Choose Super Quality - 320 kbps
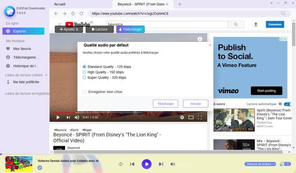Screen dimensions: 296x173 click(x=84, y=78)
